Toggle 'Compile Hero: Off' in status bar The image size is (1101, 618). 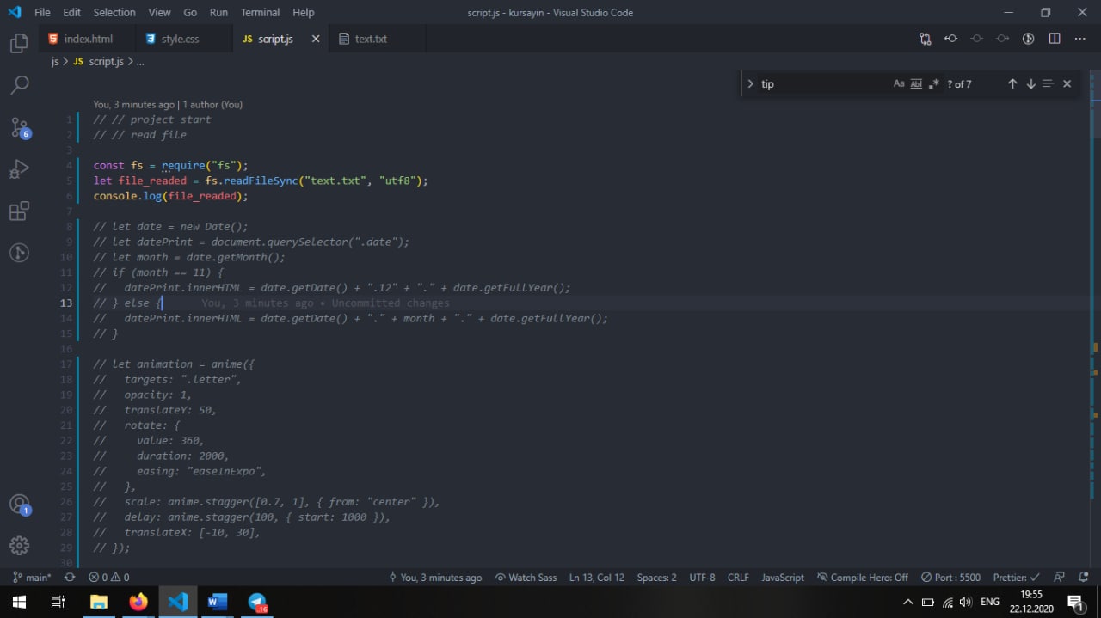click(863, 578)
